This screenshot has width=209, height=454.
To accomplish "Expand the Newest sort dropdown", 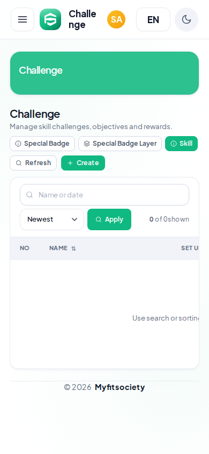I will pos(52,219).
